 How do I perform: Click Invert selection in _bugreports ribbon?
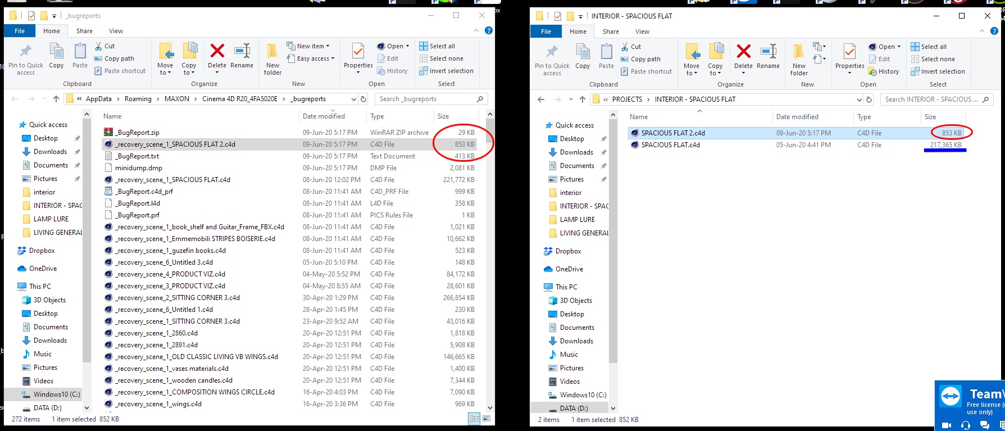pyautogui.click(x=446, y=71)
